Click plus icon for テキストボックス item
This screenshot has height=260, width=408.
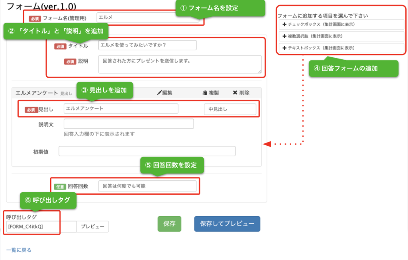pyautogui.click(x=284, y=48)
